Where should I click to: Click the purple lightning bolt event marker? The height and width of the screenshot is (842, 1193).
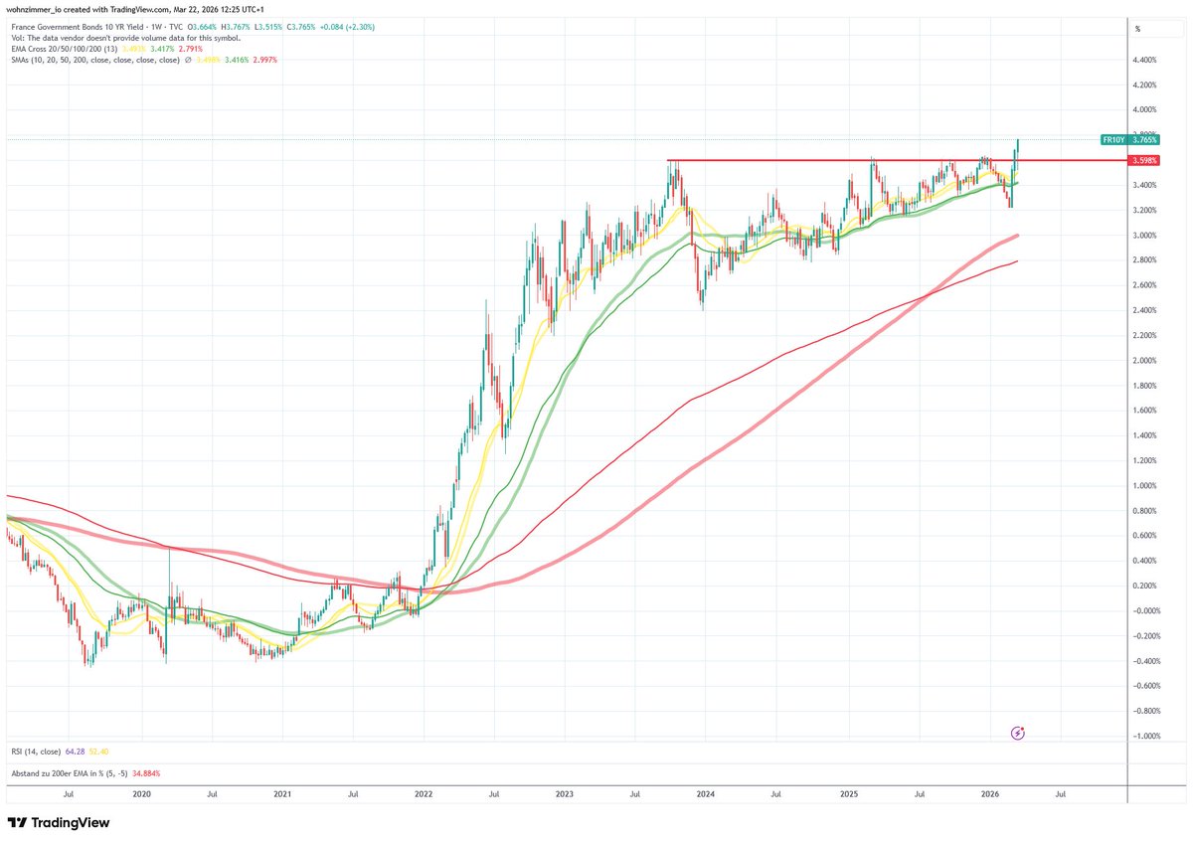pos(1018,733)
